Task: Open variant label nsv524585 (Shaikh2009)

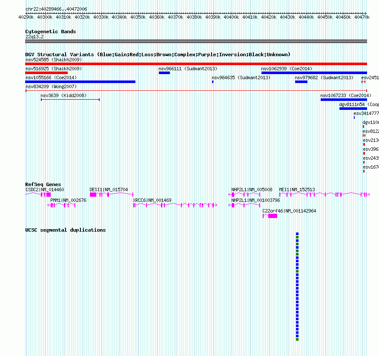Action: coord(54,60)
